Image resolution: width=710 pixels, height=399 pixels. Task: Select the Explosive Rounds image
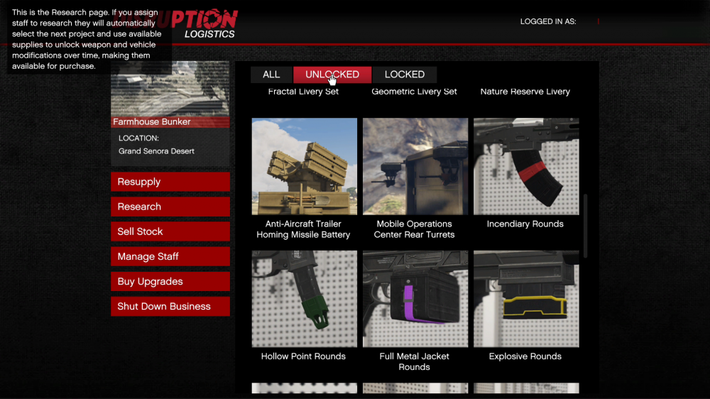coord(526,299)
